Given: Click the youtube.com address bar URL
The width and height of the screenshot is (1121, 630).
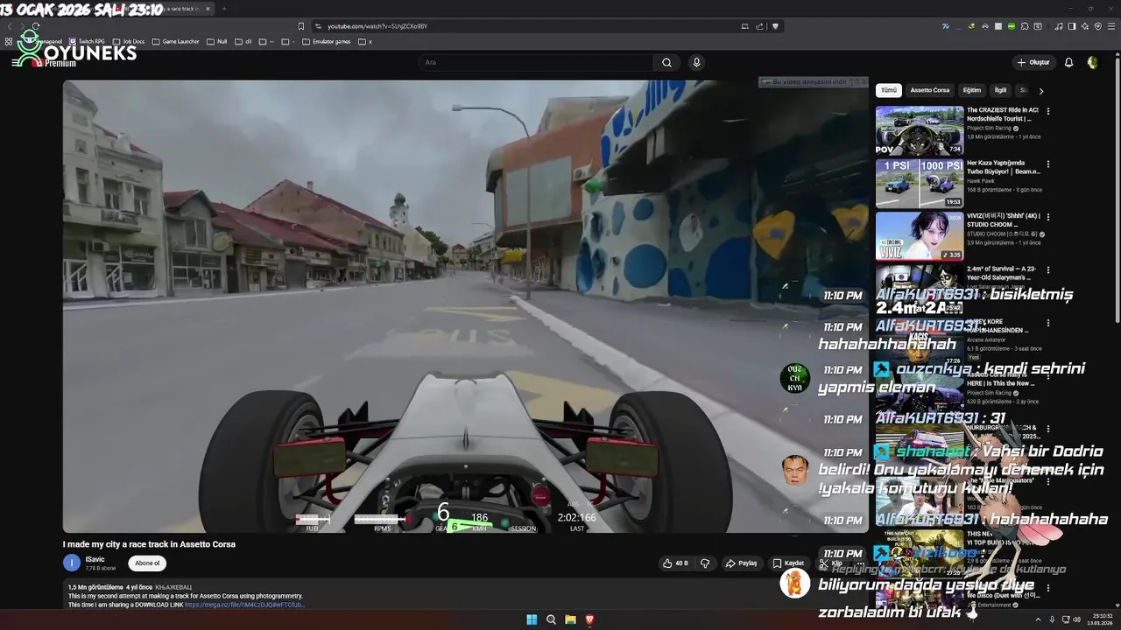Looking at the screenshot, I should (x=377, y=26).
